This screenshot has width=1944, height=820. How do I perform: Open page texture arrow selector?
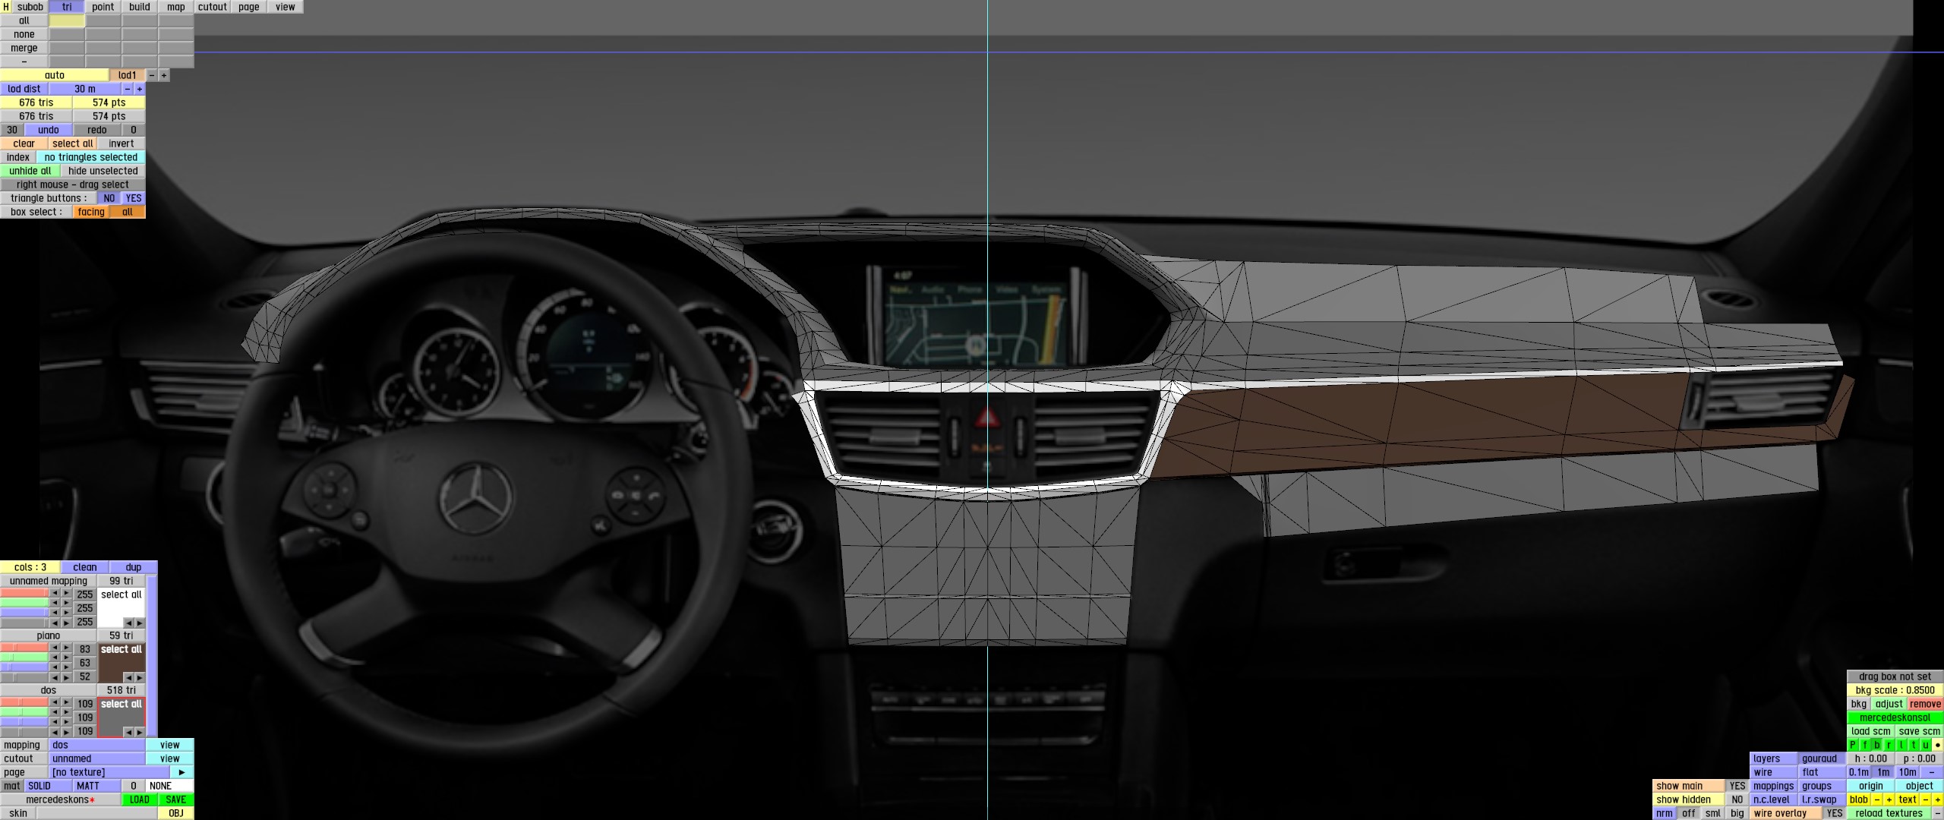(182, 772)
